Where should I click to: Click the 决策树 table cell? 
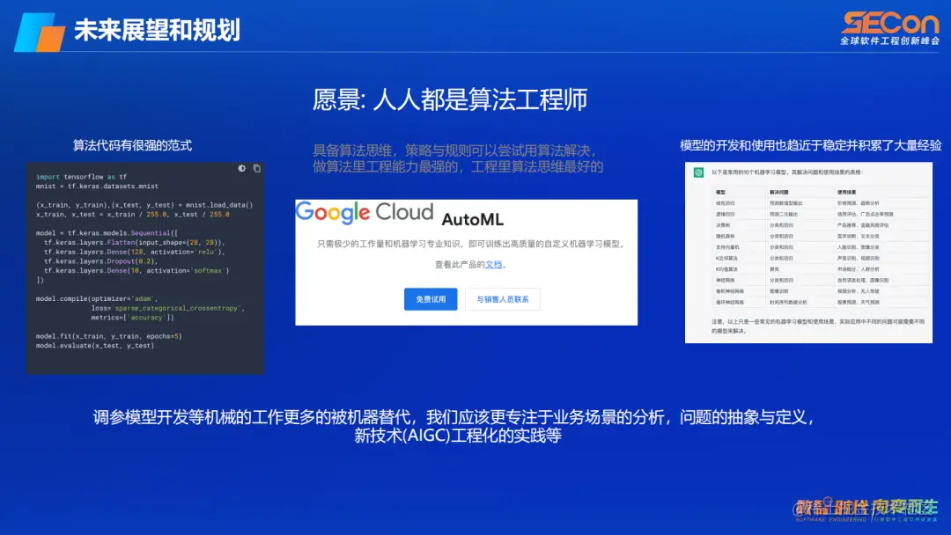(723, 225)
